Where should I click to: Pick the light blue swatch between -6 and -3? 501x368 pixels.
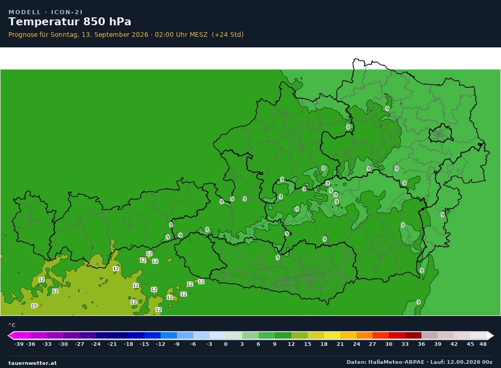201,335
